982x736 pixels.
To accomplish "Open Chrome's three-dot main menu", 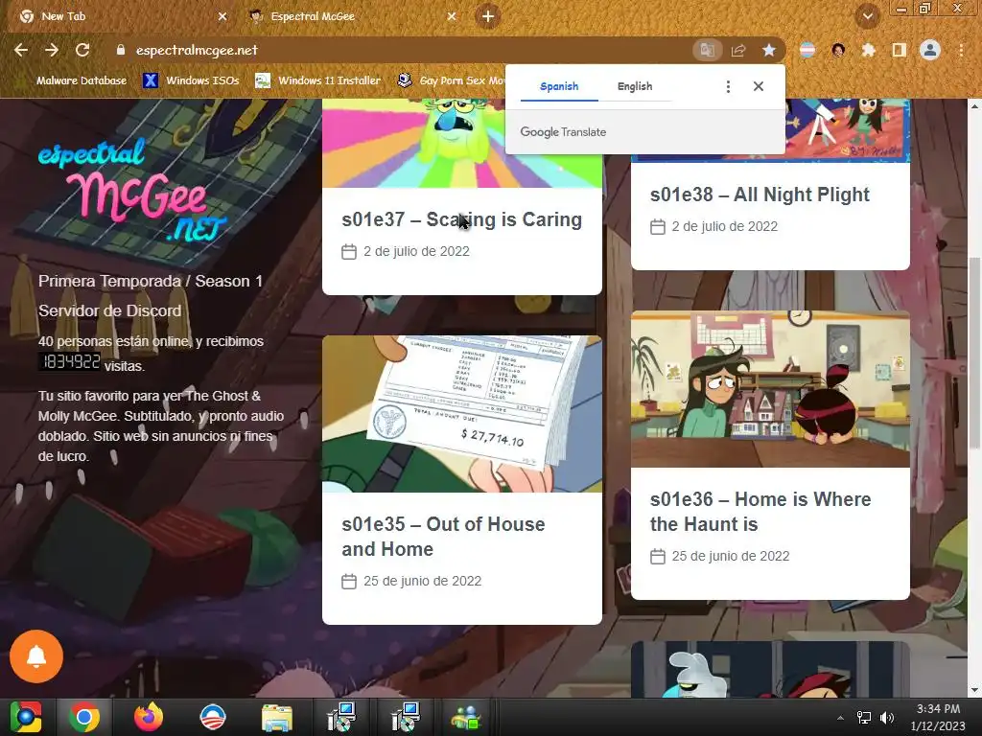I will pos(961,50).
